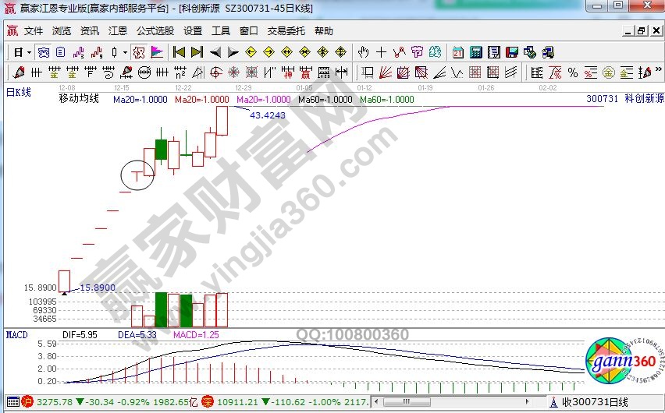Toggle the crosshair cursor tool
Image resolution: width=665 pixels, height=413 pixels.
pos(381,52)
